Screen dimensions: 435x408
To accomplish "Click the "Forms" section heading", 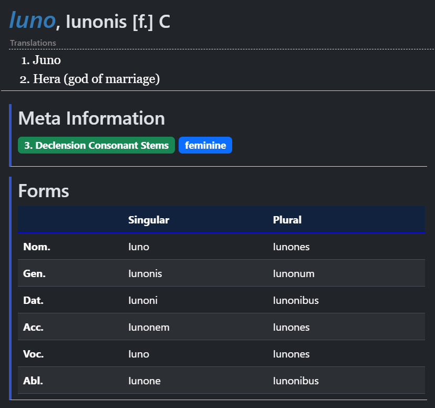I will [44, 191].
